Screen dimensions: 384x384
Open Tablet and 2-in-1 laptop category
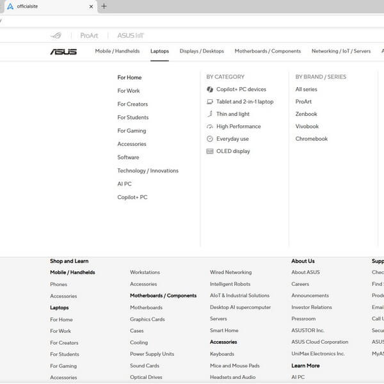pos(245,102)
